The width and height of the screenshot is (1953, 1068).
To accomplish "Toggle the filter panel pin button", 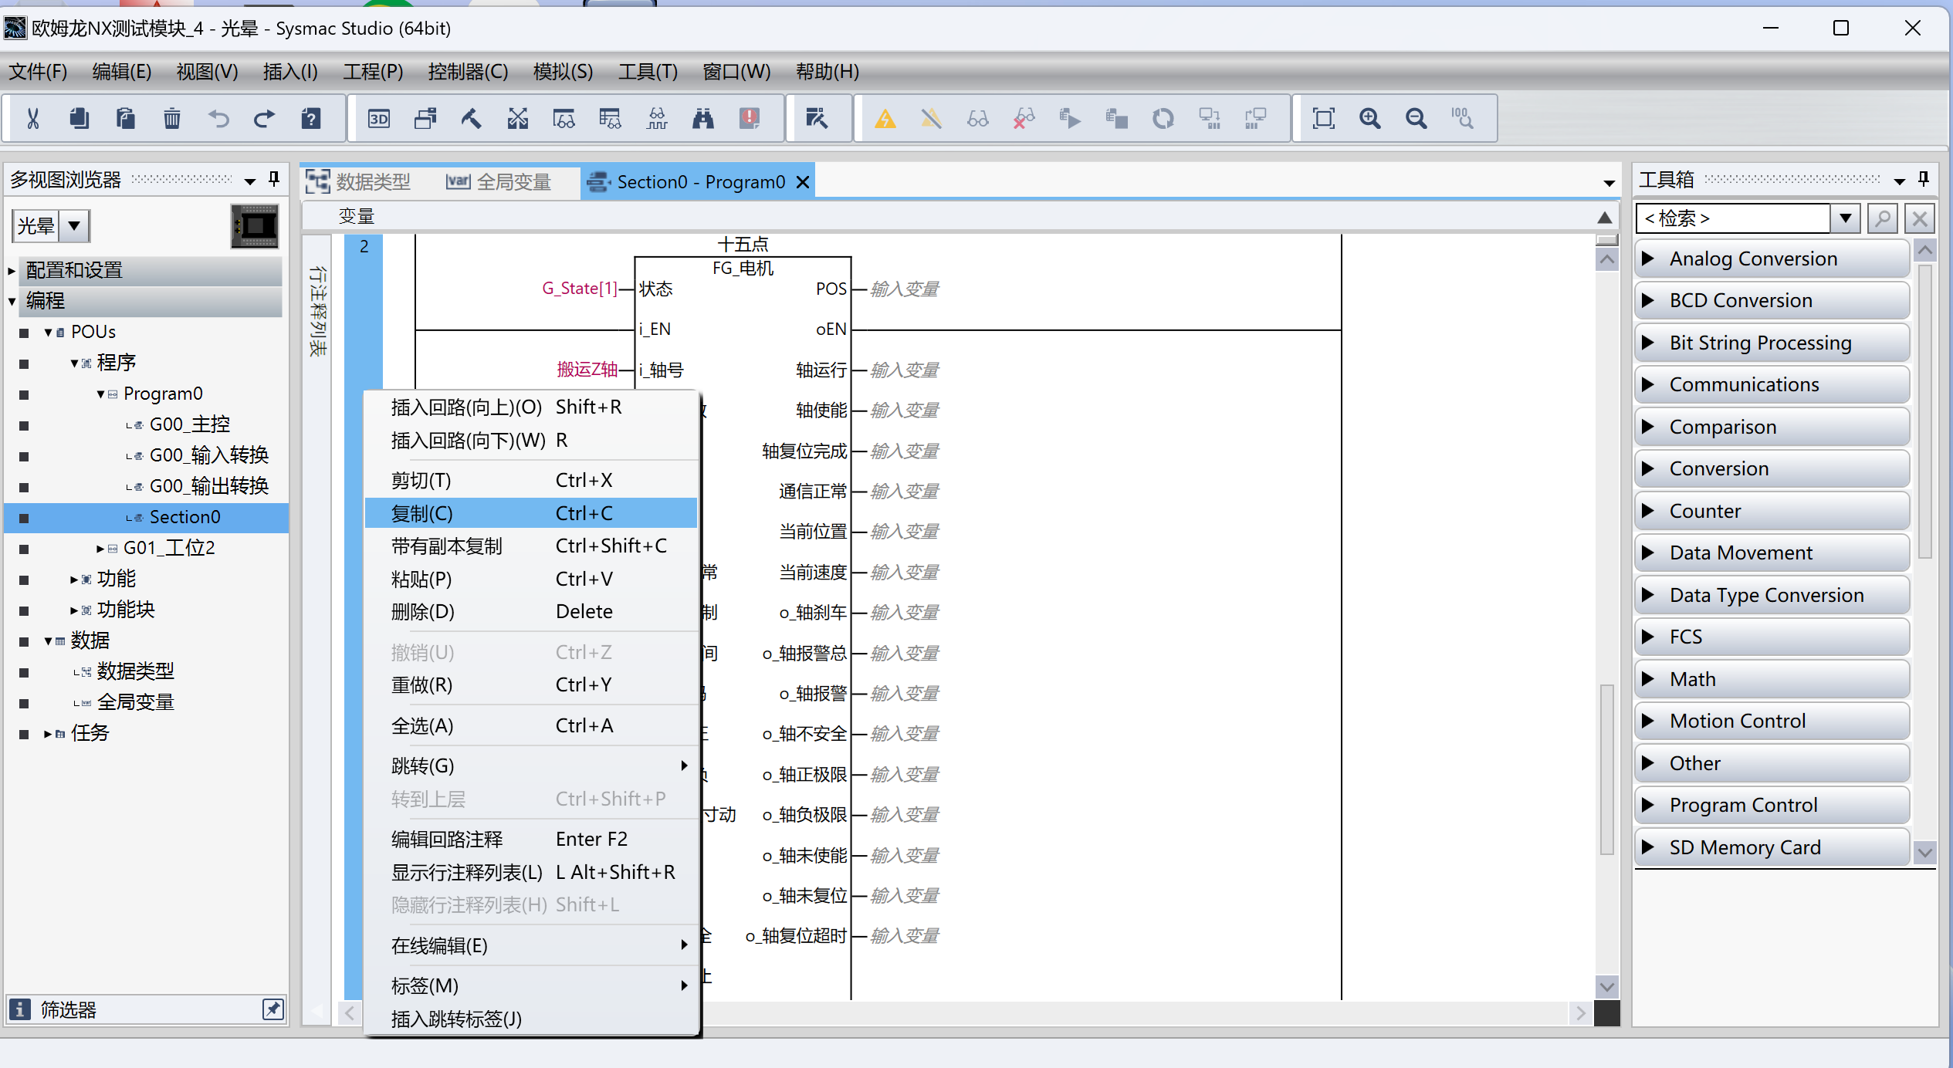I will click(x=272, y=1009).
